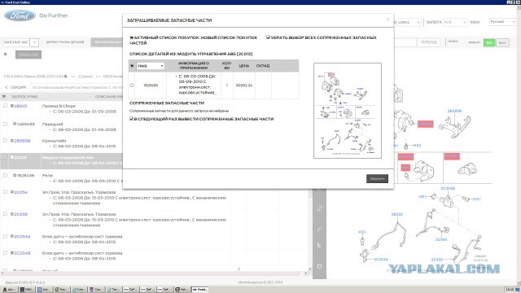Turn on filter with green Вкл button
521x293 pixels.
(489, 42)
